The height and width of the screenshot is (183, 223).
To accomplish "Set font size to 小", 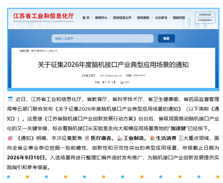I will [x=112, y=82].
